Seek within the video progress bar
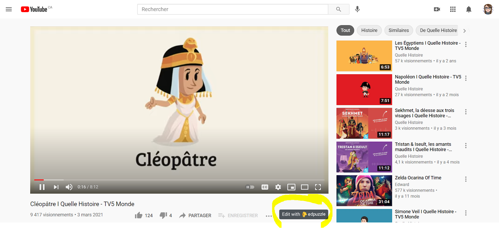This screenshot has height=228, width=499. pos(179,180)
